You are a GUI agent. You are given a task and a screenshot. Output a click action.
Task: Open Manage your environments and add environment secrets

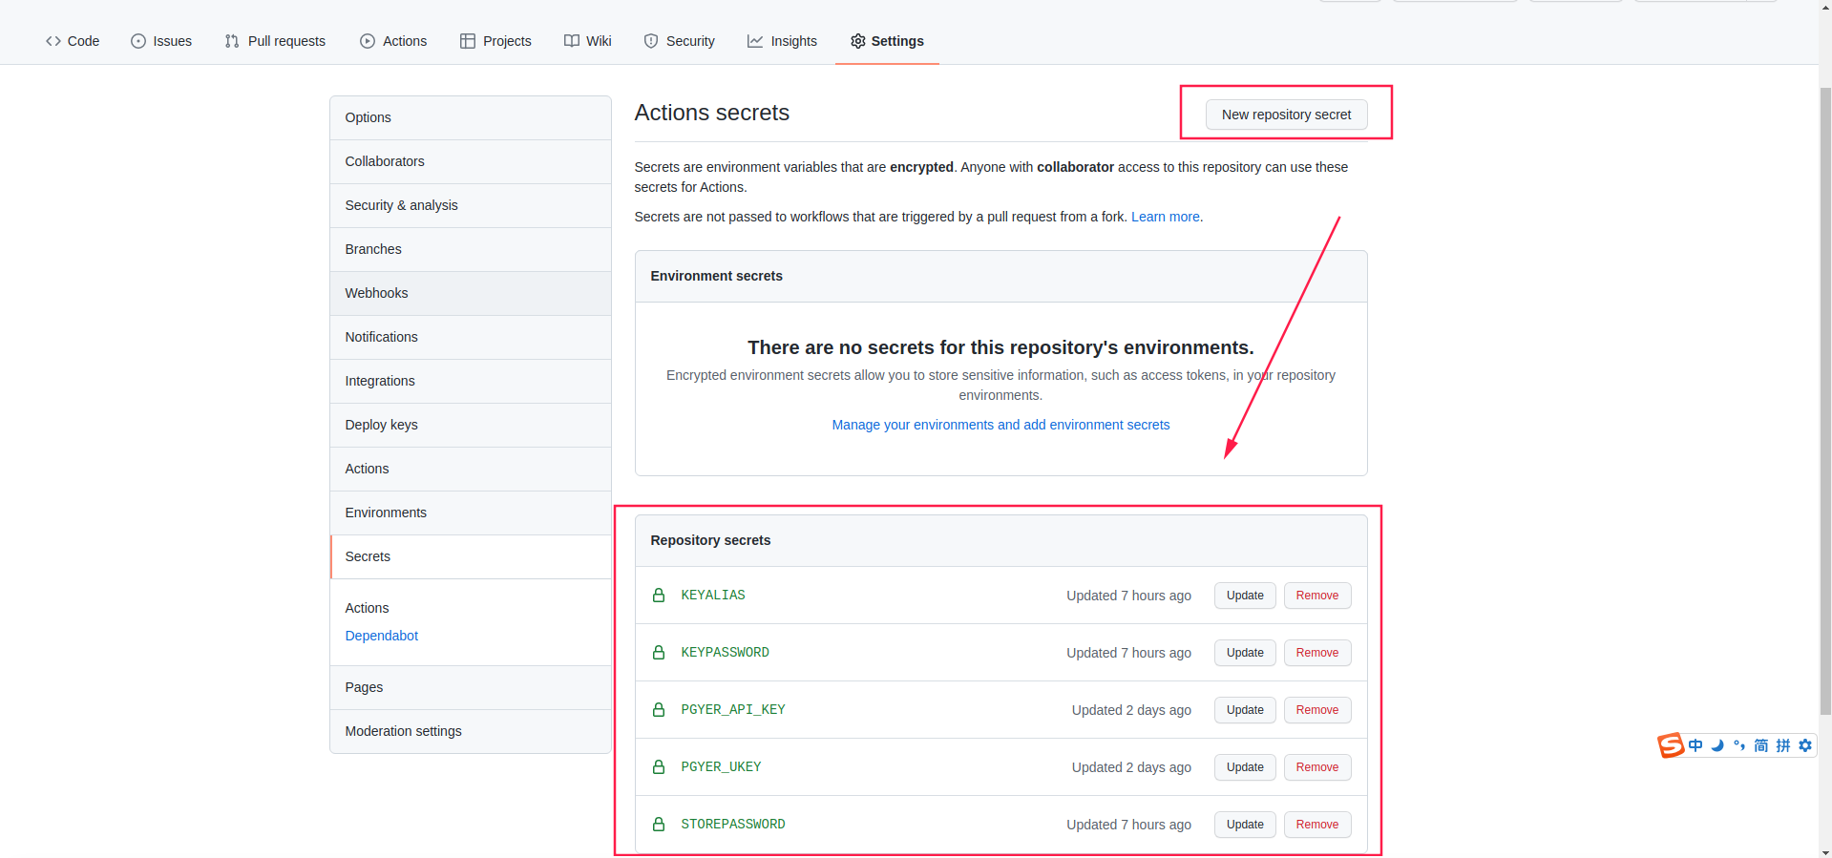click(x=1000, y=425)
